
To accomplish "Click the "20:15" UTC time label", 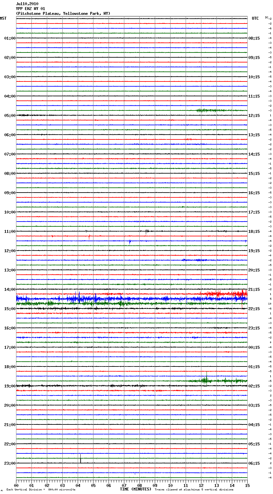I will [x=254, y=270].
